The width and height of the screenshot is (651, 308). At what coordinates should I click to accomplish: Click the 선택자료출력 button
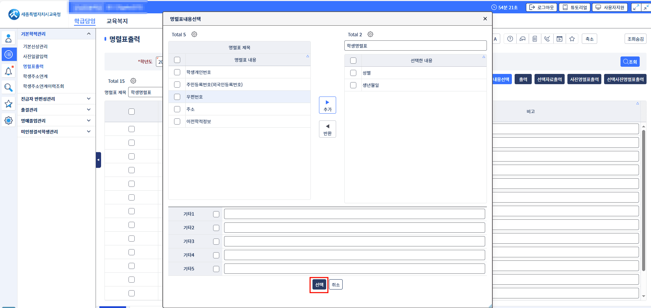click(x=550, y=79)
